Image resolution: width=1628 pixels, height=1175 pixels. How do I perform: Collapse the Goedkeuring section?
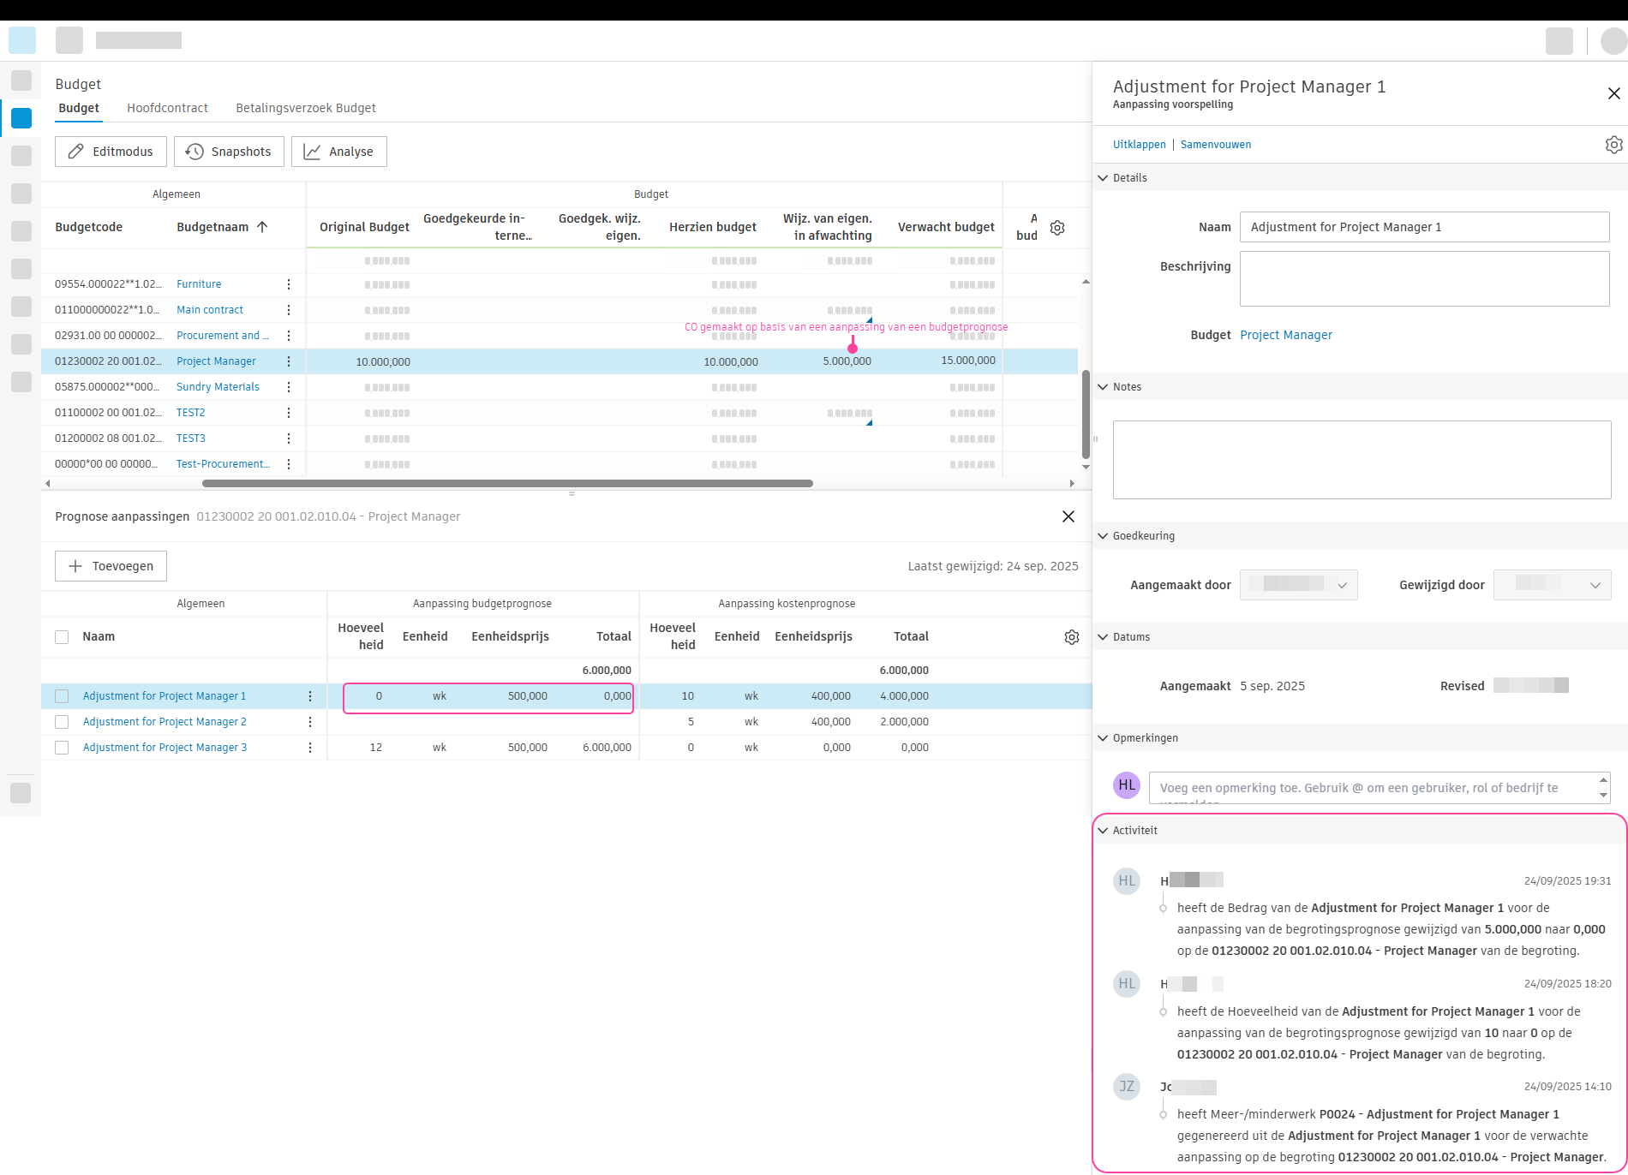(x=1103, y=536)
